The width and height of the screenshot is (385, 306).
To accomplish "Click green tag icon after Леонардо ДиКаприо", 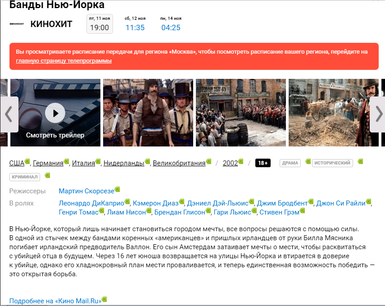I will 127,201.
